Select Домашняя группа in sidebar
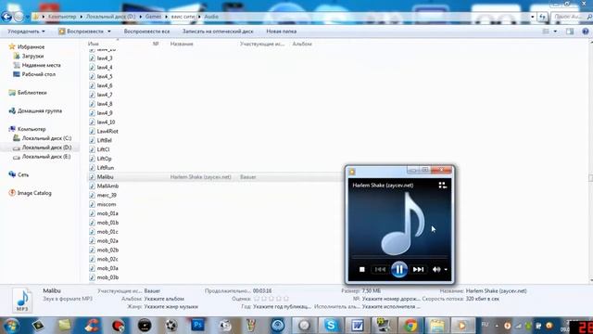The width and height of the screenshot is (593, 334). [x=40, y=111]
